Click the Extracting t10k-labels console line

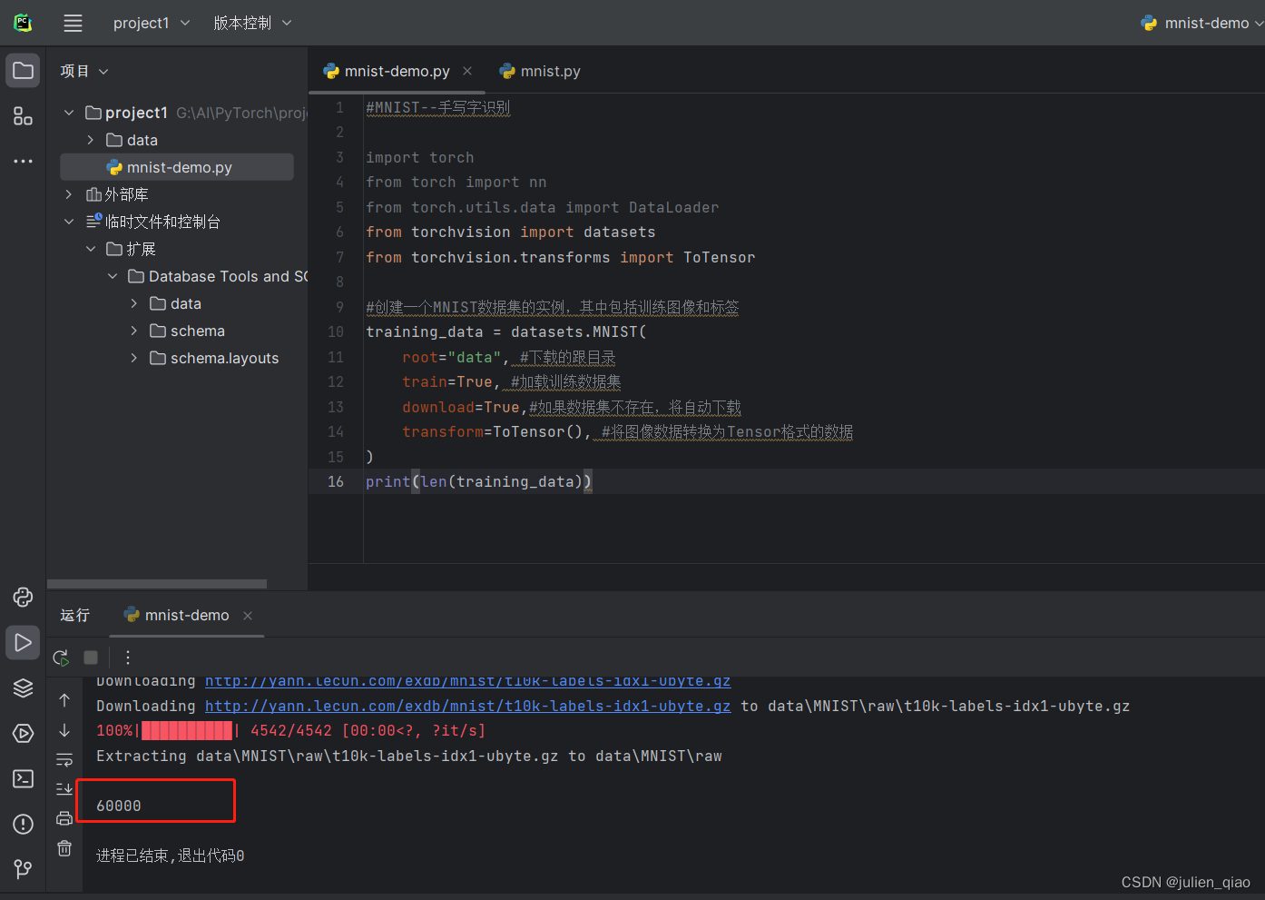[x=409, y=756]
